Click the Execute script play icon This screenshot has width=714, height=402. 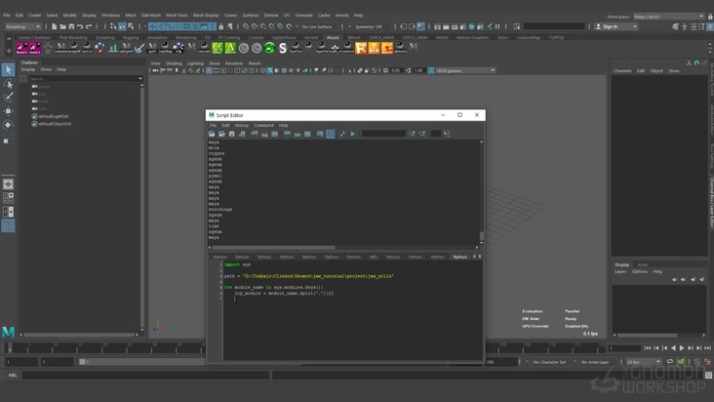pyautogui.click(x=352, y=134)
